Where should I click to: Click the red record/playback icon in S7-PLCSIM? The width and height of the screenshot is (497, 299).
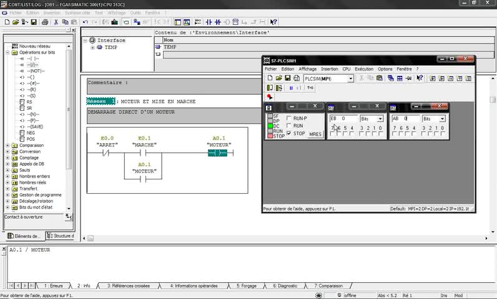pos(270,97)
